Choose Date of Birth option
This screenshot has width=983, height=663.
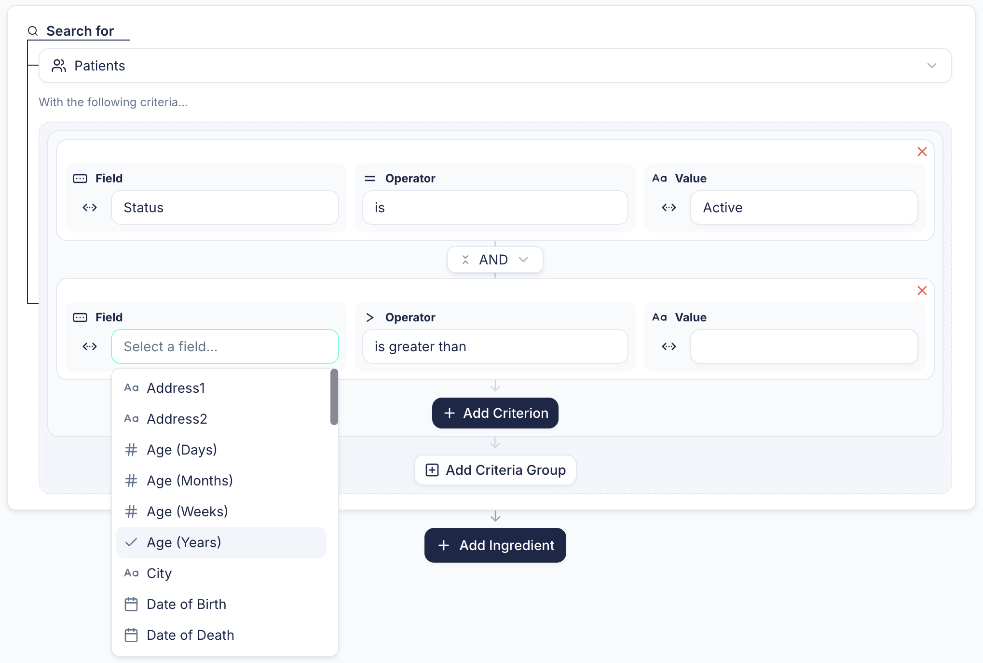pos(186,604)
